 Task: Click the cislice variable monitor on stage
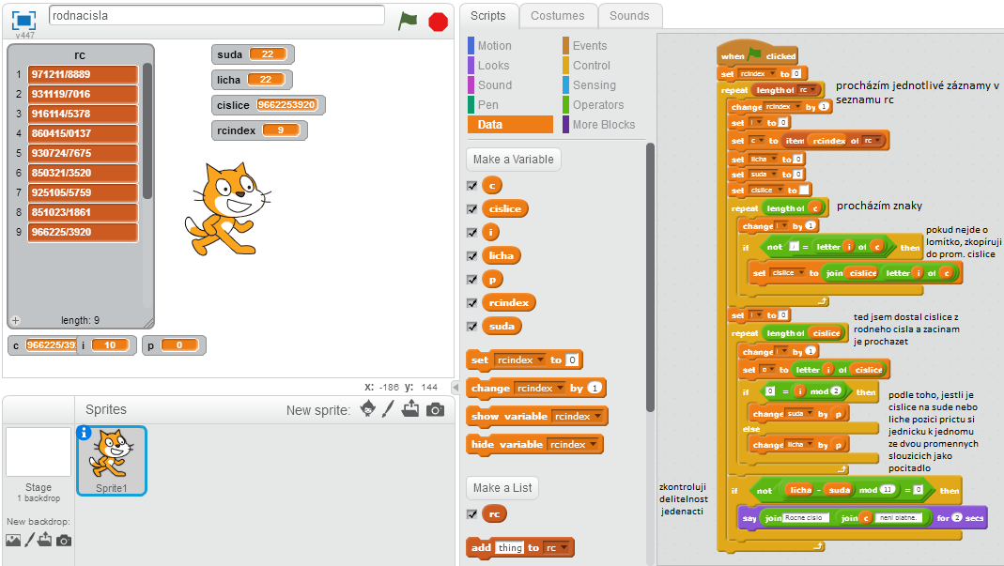(x=269, y=105)
